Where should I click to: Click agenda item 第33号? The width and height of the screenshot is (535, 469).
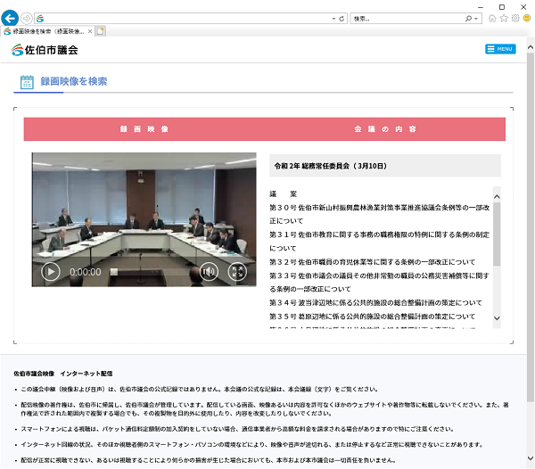(380, 282)
